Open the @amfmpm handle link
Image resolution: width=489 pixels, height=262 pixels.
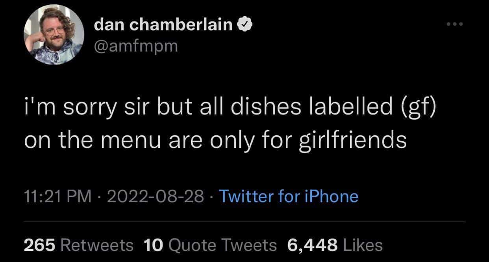coord(136,47)
